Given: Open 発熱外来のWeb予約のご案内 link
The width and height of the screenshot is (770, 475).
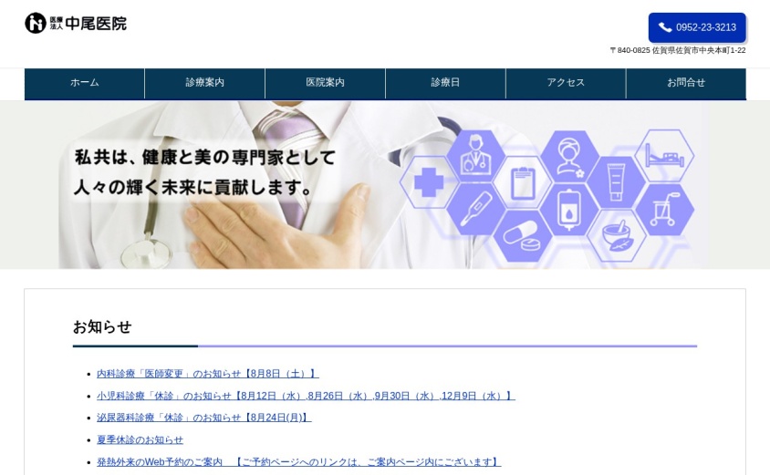Looking at the screenshot, I should click(x=299, y=462).
